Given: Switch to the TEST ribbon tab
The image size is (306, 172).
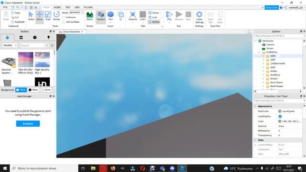Looking at the screenshot, I should 68,7.
